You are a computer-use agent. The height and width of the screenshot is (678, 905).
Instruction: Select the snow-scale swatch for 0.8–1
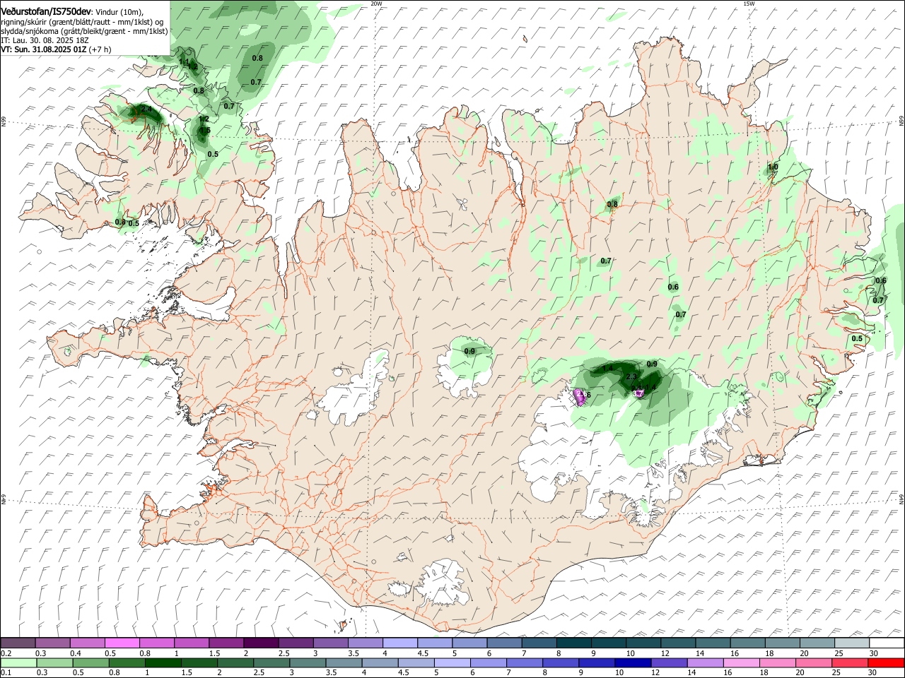[157, 643]
